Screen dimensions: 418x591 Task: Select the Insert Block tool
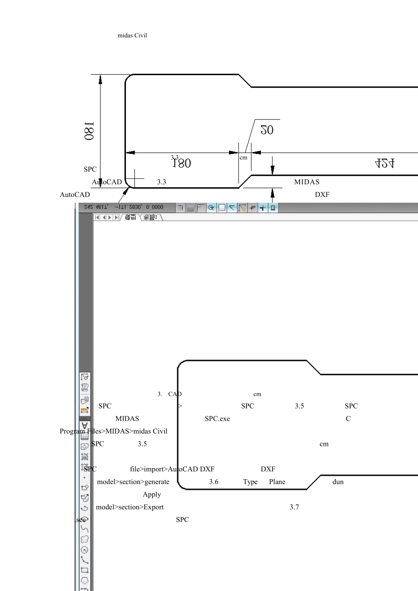84,498
